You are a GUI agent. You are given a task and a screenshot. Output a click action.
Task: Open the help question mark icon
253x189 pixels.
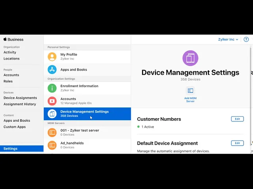coord(246,39)
